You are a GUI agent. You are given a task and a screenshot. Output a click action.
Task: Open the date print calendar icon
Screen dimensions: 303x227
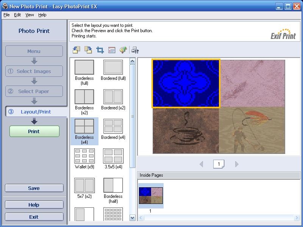(x=112, y=50)
